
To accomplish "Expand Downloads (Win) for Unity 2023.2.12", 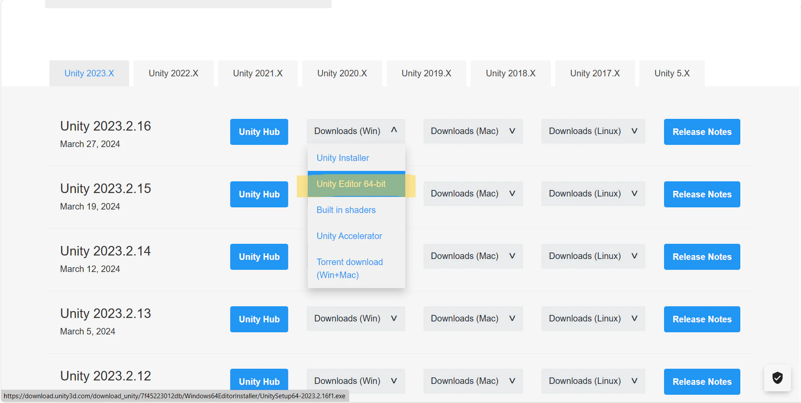I will [356, 381].
